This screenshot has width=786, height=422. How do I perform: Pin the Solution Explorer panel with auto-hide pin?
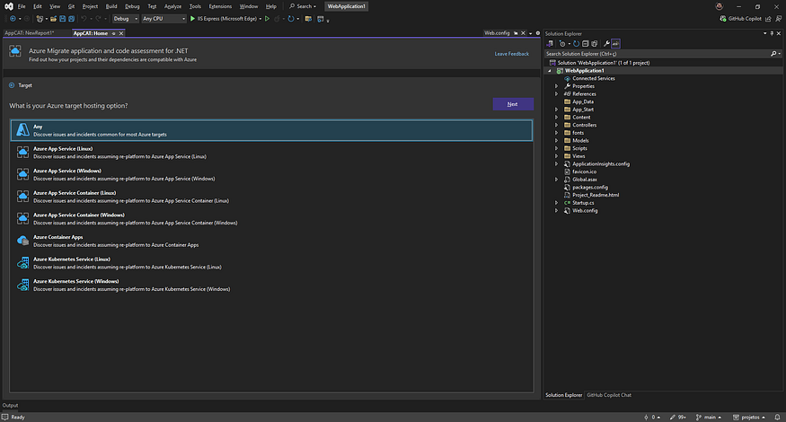[770, 33]
